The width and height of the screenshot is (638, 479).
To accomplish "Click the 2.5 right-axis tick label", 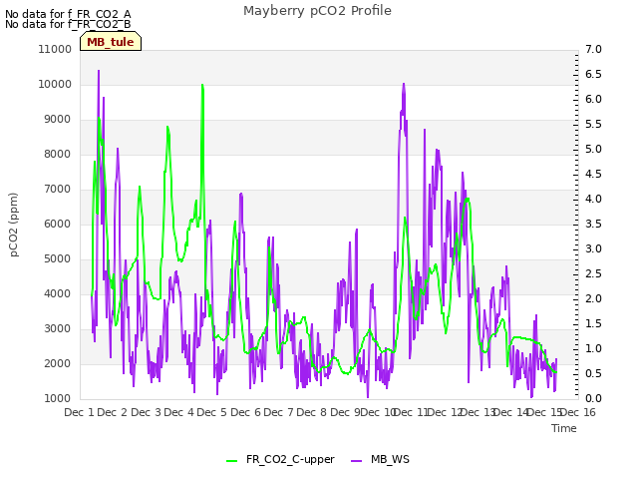I will [x=593, y=273].
